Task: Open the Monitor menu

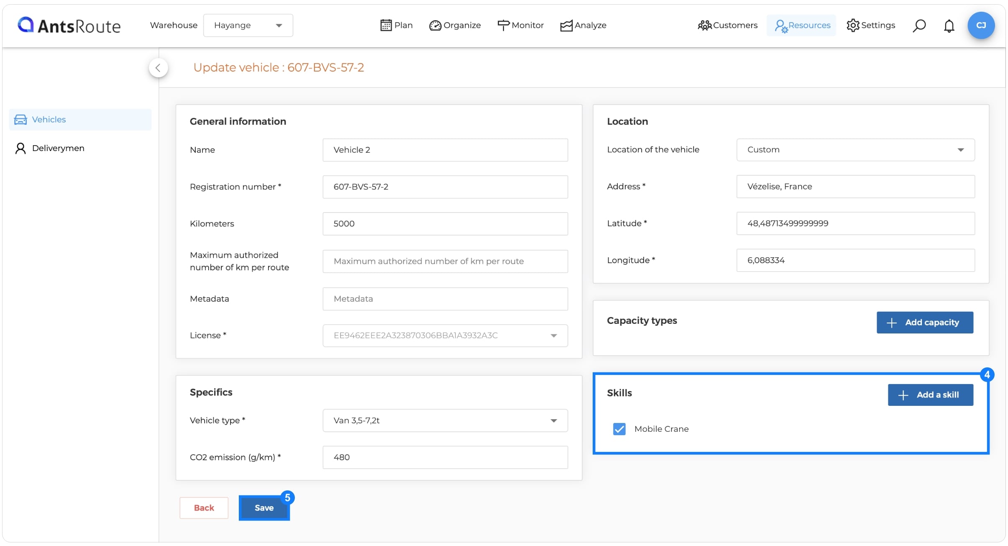Action: coord(520,25)
